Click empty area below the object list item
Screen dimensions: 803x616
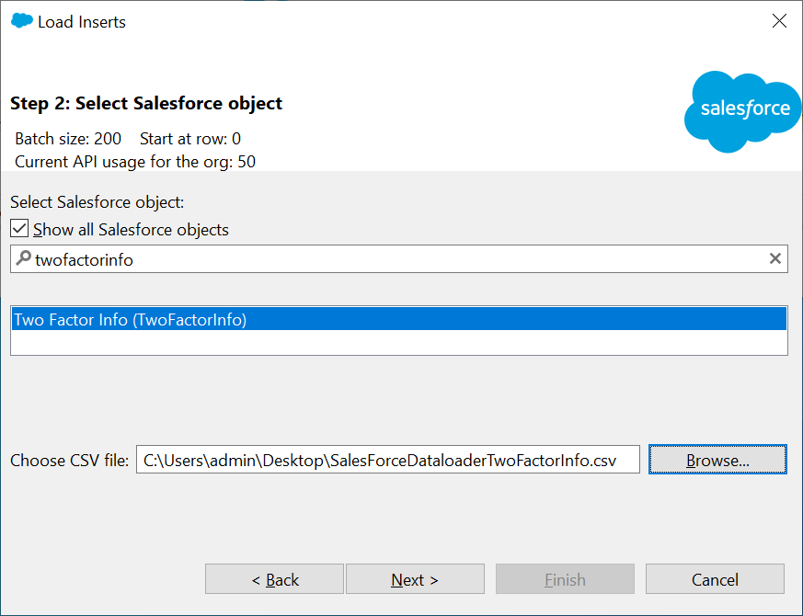pos(398,342)
